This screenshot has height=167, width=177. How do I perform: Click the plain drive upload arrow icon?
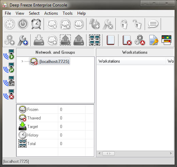click(79, 40)
